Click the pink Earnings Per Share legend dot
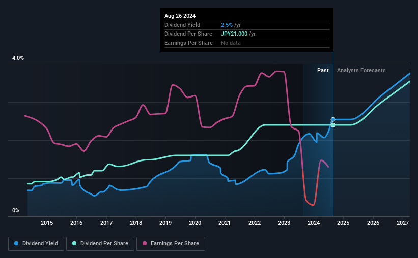 [x=145, y=243]
